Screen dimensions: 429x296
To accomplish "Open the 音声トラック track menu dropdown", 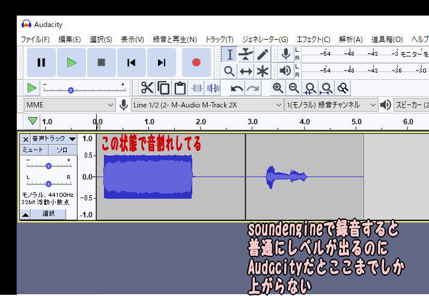I will coord(53,139).
